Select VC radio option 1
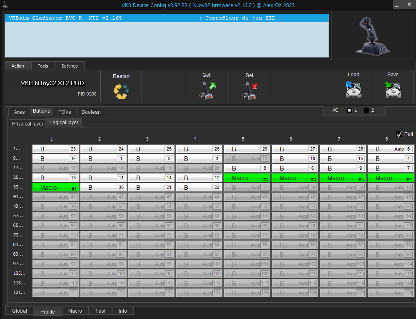 coord(349,111)
